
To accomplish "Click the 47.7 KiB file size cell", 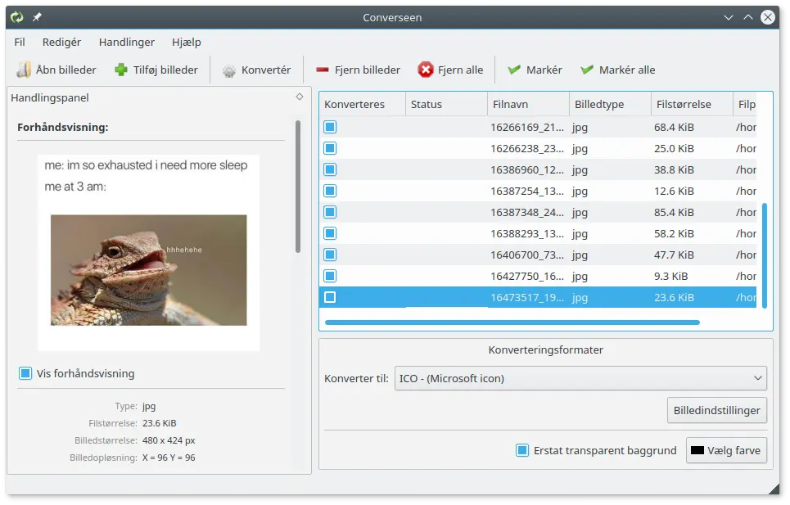I will click(x=674, y=255).
